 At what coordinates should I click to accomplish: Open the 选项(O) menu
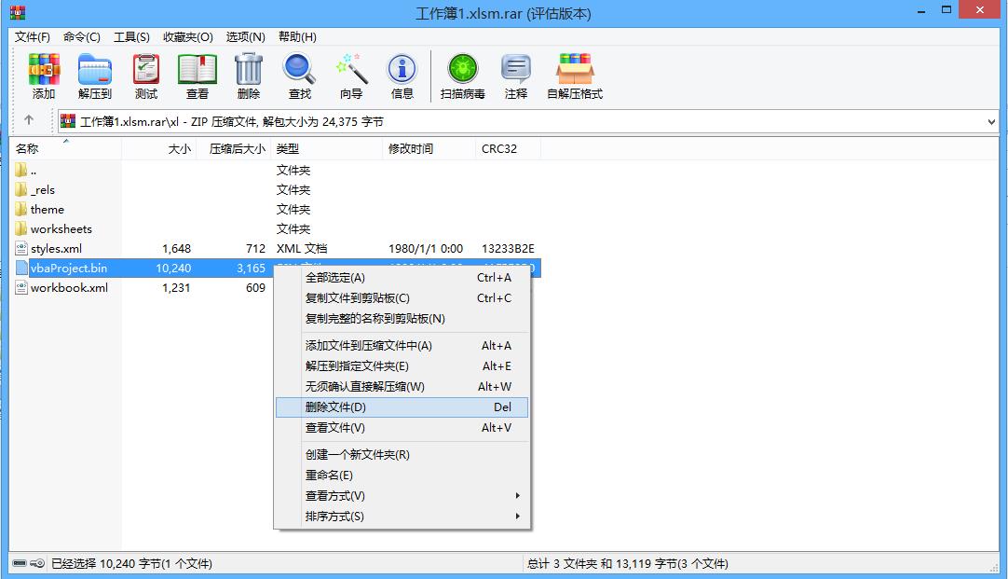[x=244, y=36]
